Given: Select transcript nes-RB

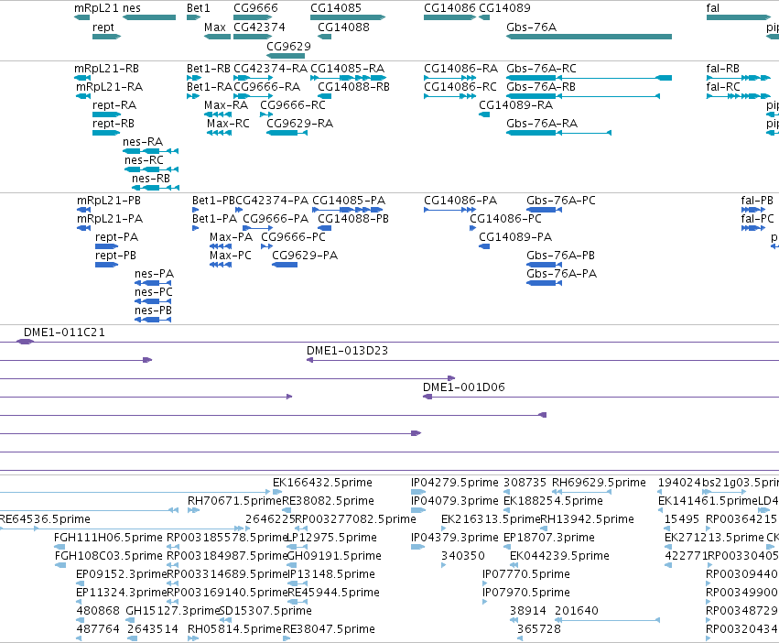Looking at the screenshot, I should (155, 188).
